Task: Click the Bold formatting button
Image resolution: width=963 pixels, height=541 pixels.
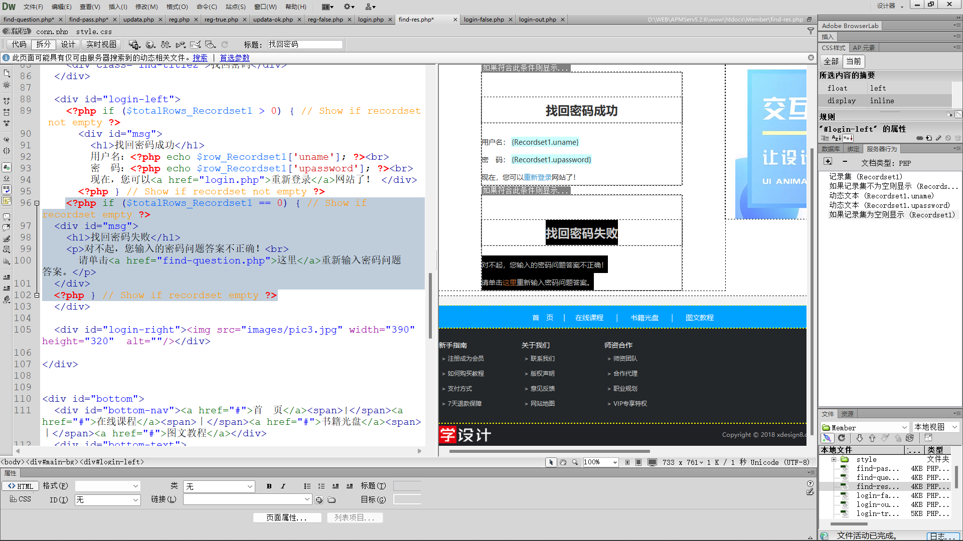Action: [x=269, y=486]
